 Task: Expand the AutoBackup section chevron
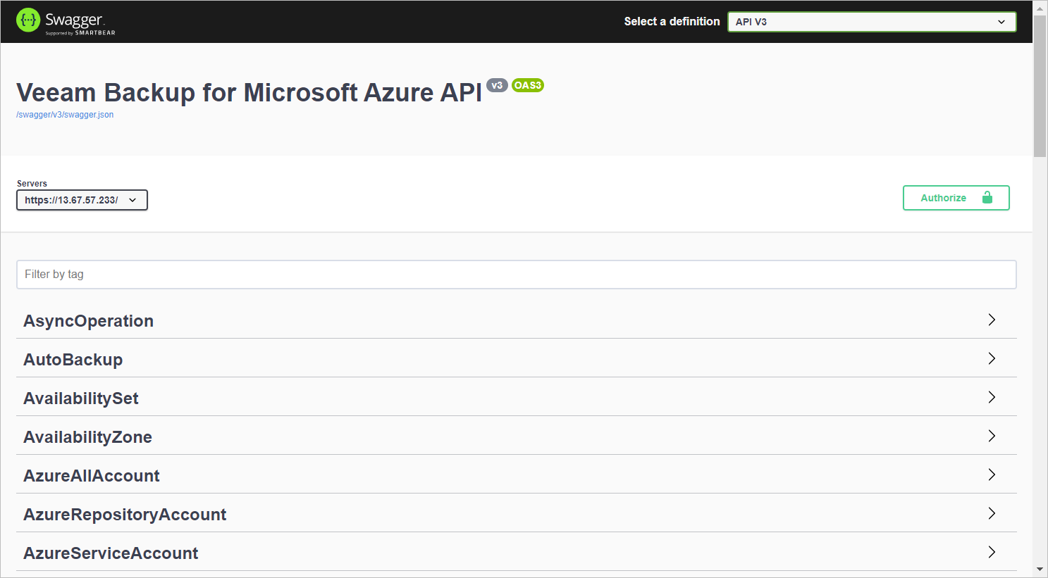pyautogui.click(x=992, y=358)
